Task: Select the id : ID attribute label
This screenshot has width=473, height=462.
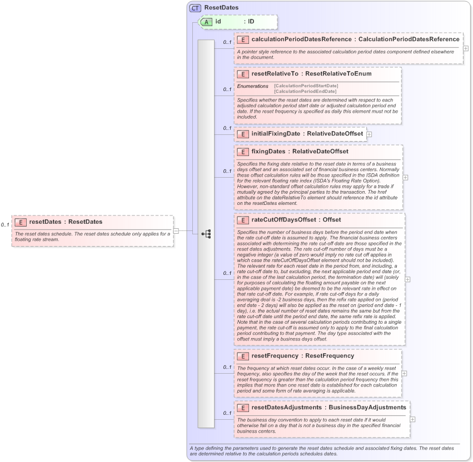Action: (235, 22)
